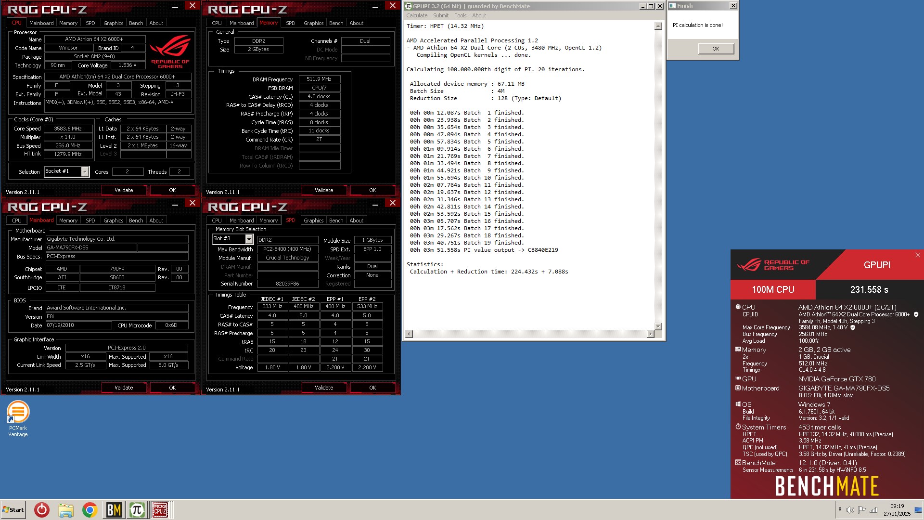Click Validate in CPU-Z Mainboard window

(x=124, y=388)
